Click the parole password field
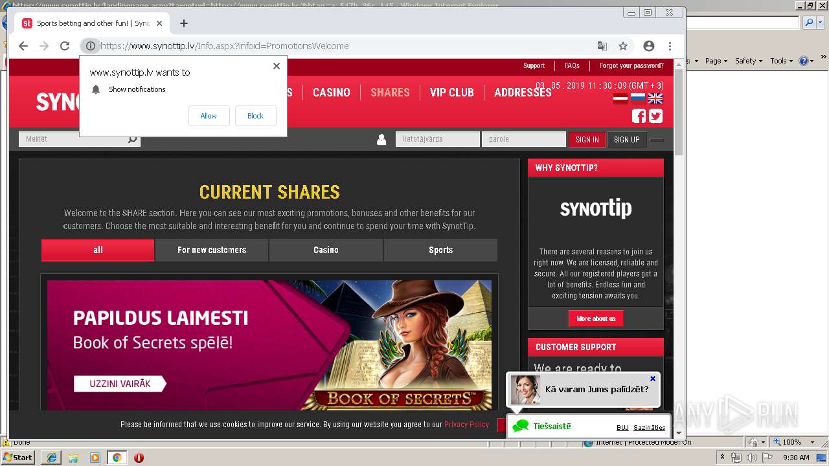Screen dimensions: 829x466 tap(524, 139)
